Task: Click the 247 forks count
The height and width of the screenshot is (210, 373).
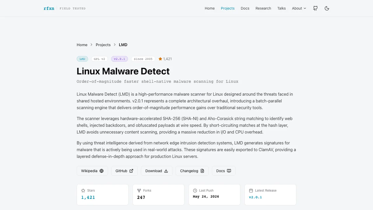Action: (141, 197)
